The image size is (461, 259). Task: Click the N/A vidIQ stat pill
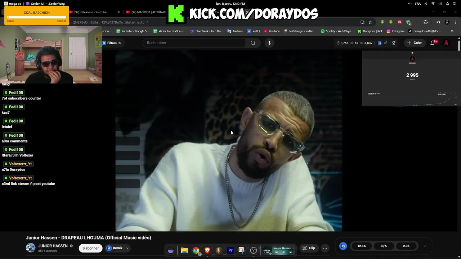(384, 246)
